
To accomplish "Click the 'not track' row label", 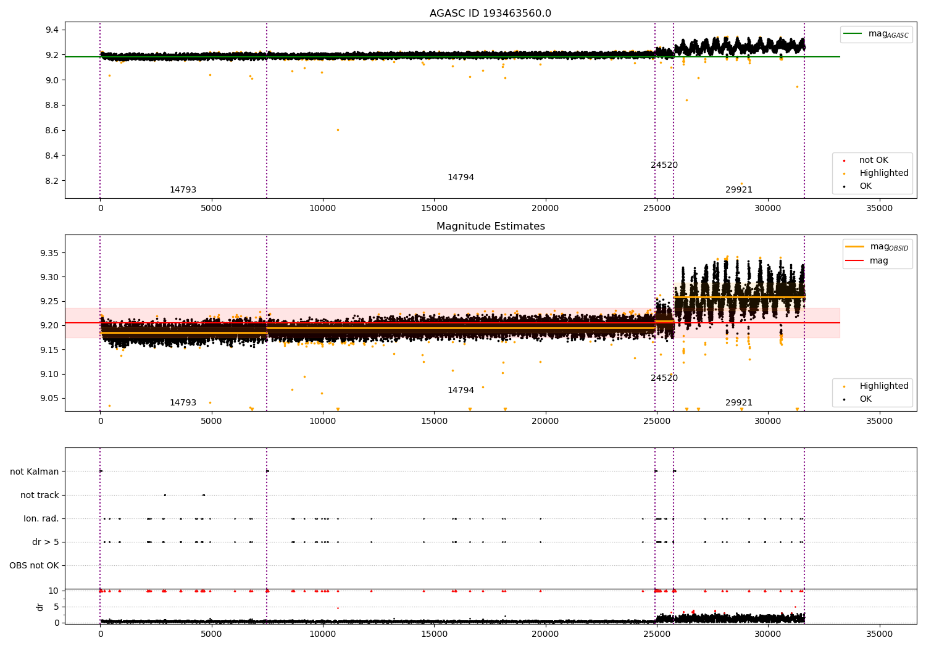I will coord(40,496).
